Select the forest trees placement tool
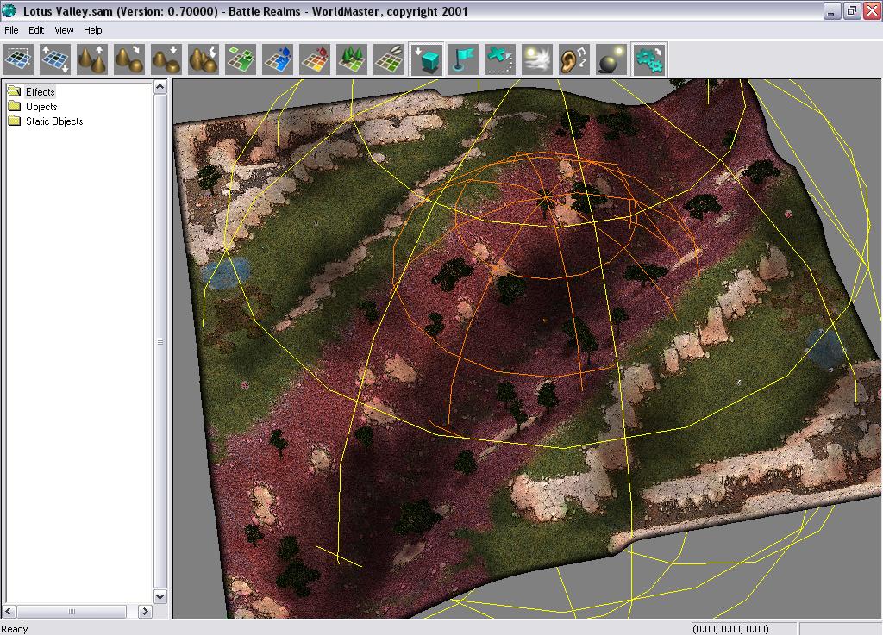This screenshot has width=883, height=635. coord(352,59)
